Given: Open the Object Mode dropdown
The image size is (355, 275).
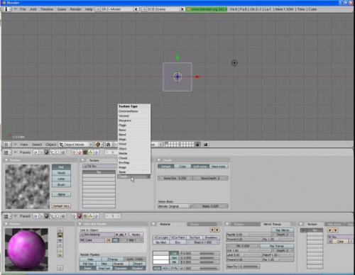Looking at the screenshot, I should click(76, 145).
